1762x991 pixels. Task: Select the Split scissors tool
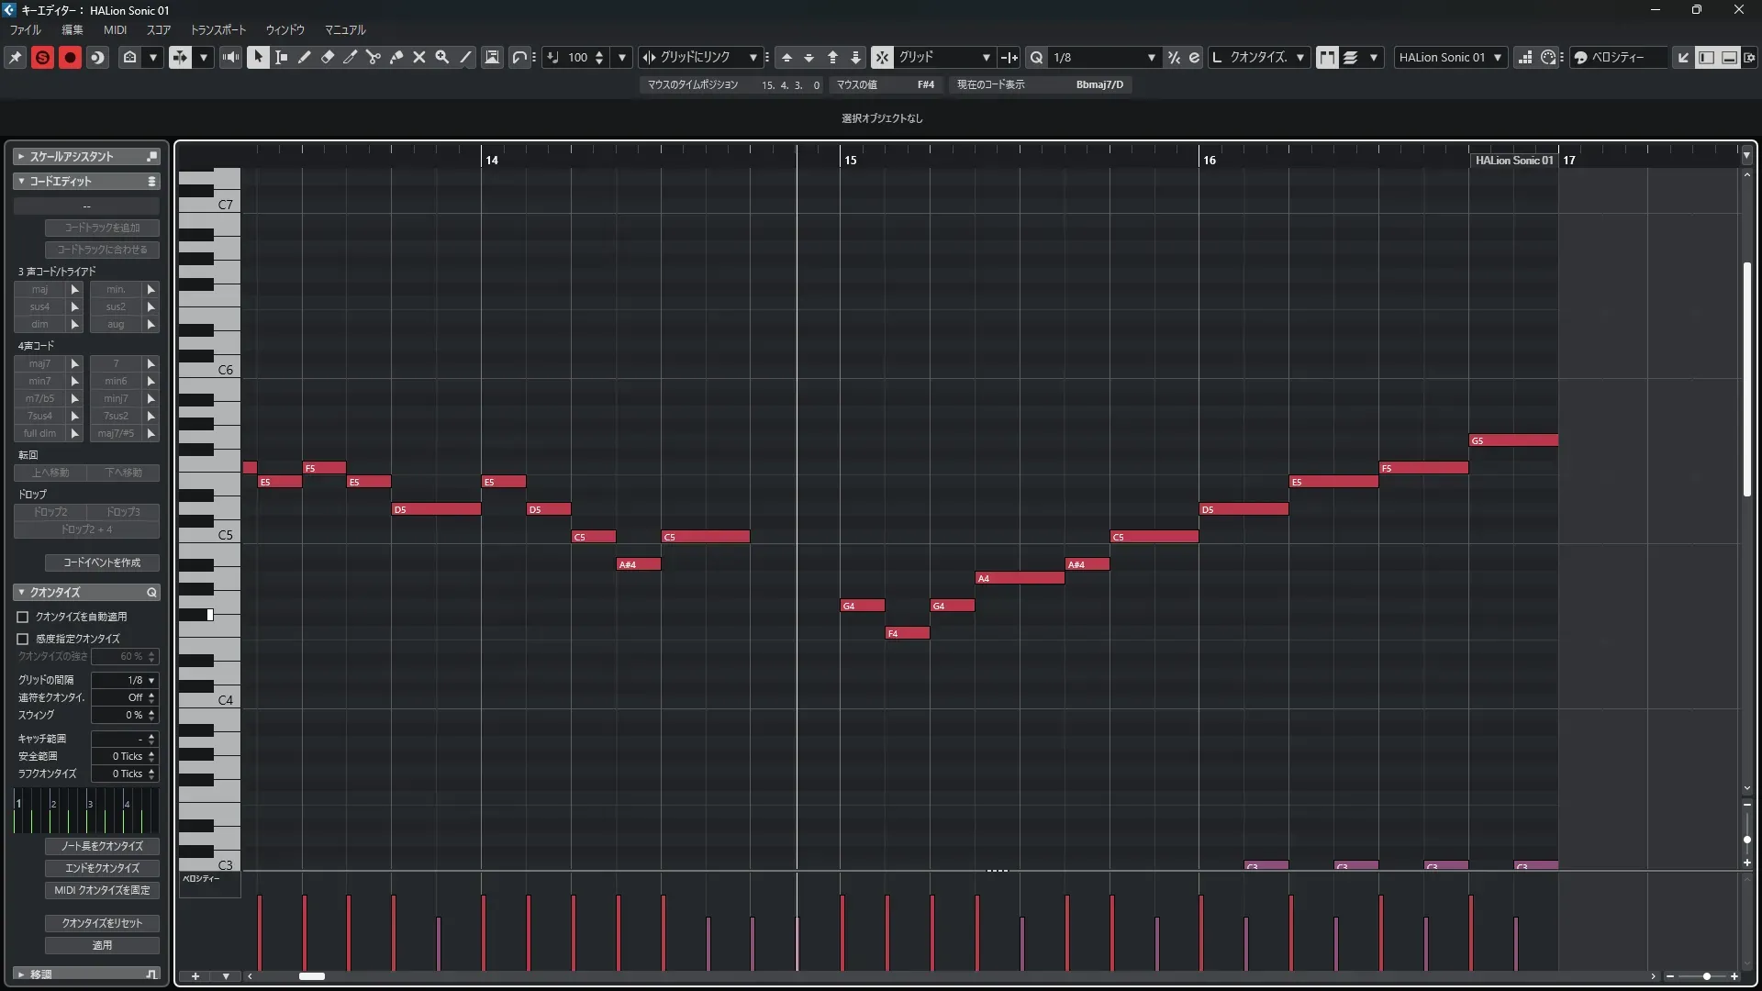click(x=374, y=57)
